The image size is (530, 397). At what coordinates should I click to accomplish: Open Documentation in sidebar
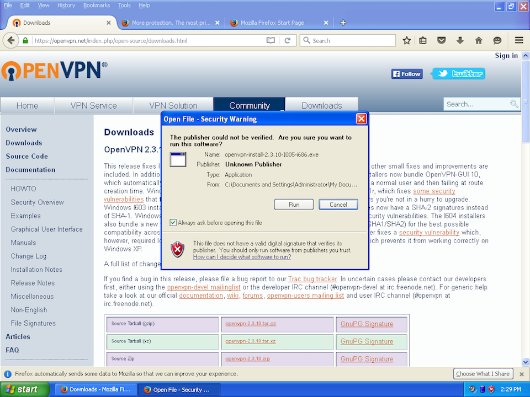coord(30,170)
